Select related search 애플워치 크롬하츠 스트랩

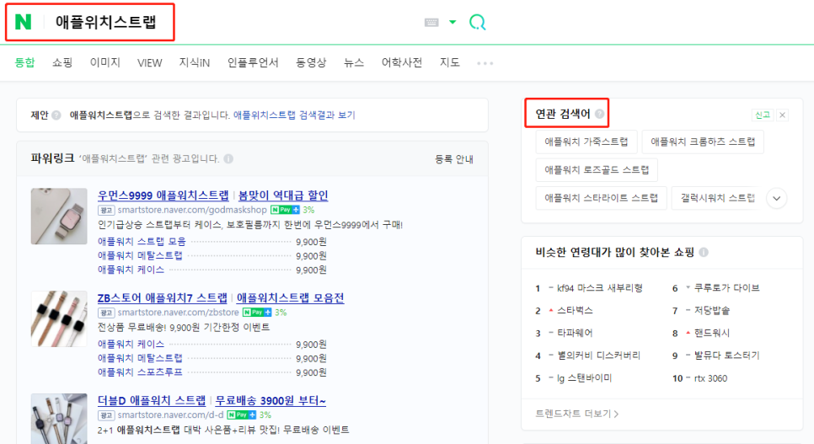pyautogui.click(x=703, y=142)
